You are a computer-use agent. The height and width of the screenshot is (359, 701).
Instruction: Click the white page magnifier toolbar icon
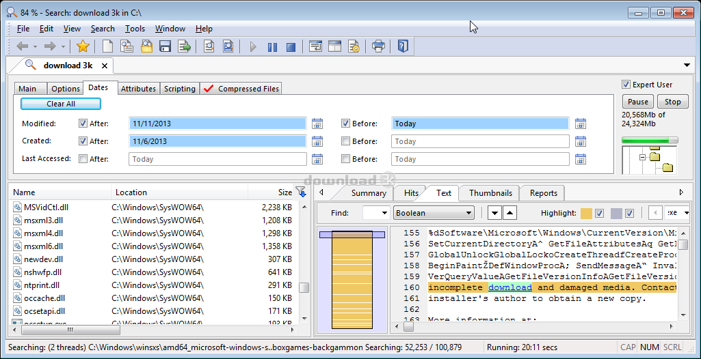pos(209,46)
